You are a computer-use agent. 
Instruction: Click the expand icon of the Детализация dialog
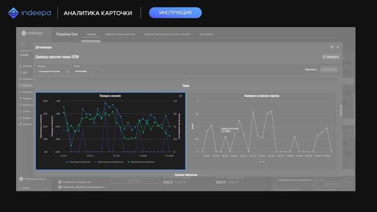332,47
